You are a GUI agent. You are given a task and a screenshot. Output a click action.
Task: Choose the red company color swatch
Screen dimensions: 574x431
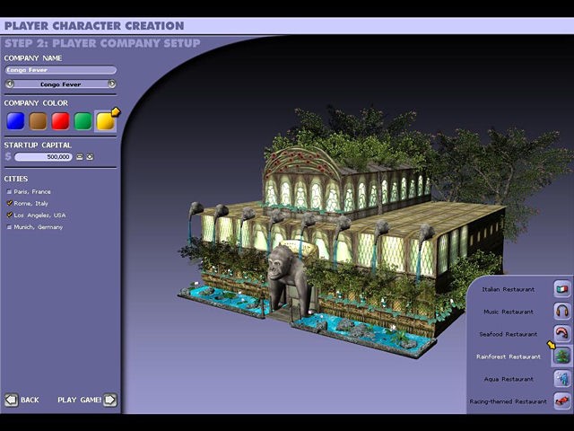pyautogui.click(x=60, y=121)
